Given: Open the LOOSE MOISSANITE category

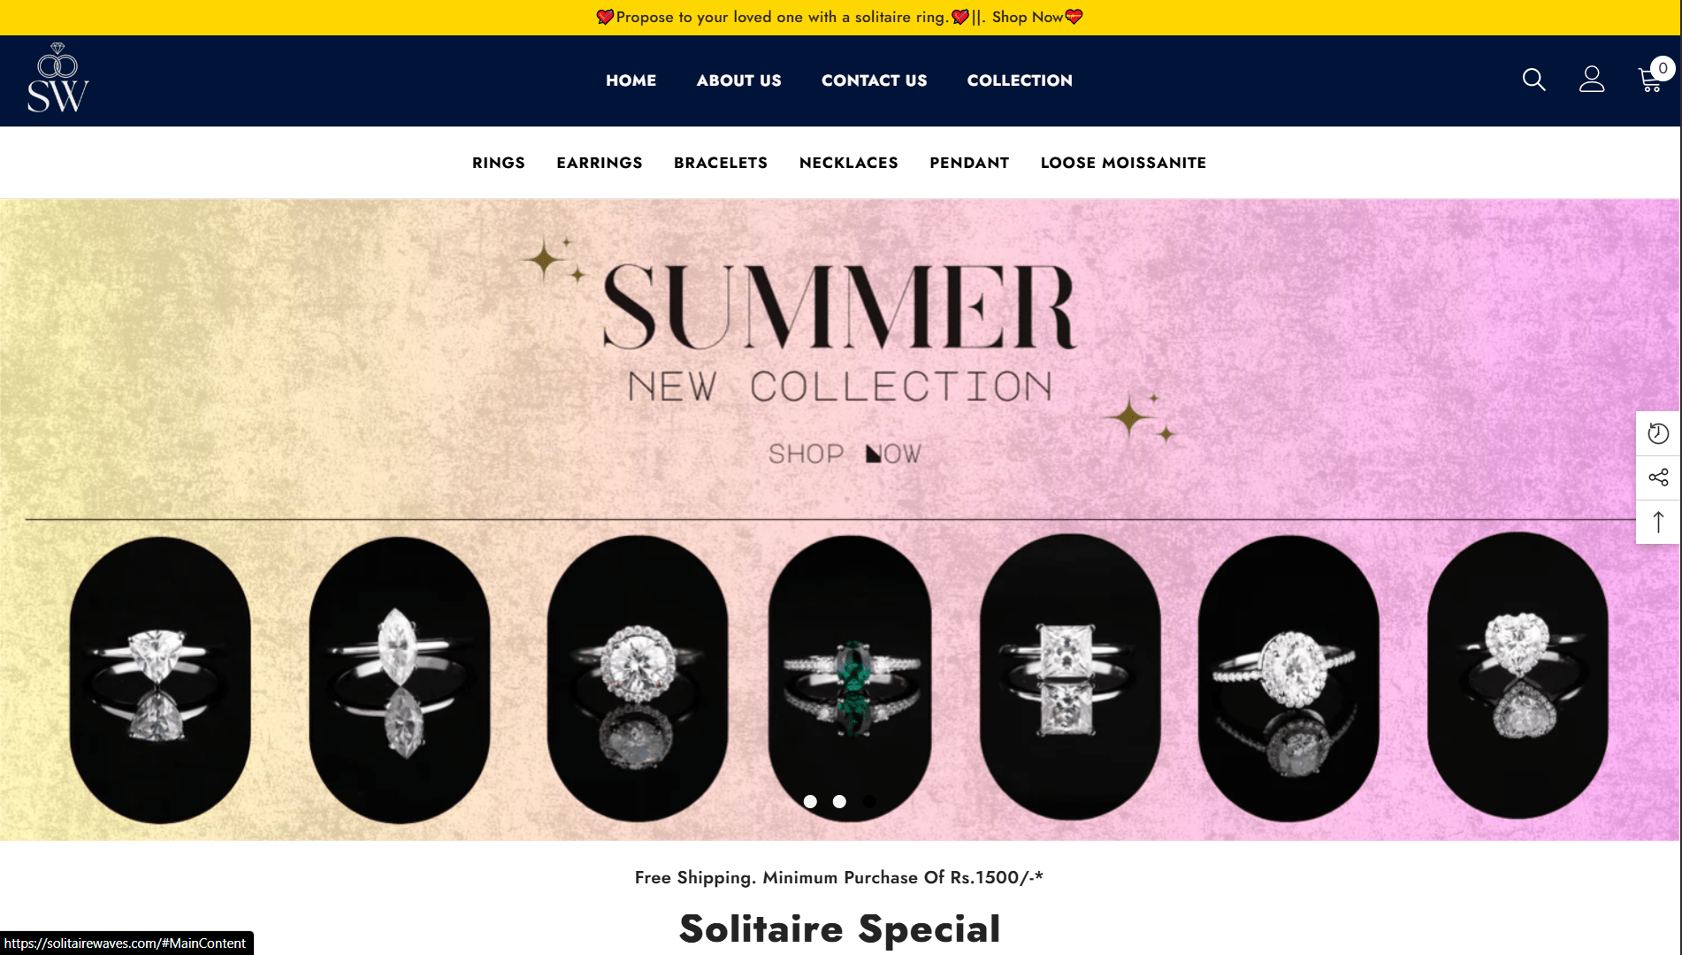Looking at the screenshot, I should pyautogui.click(x=1123, y=163).
